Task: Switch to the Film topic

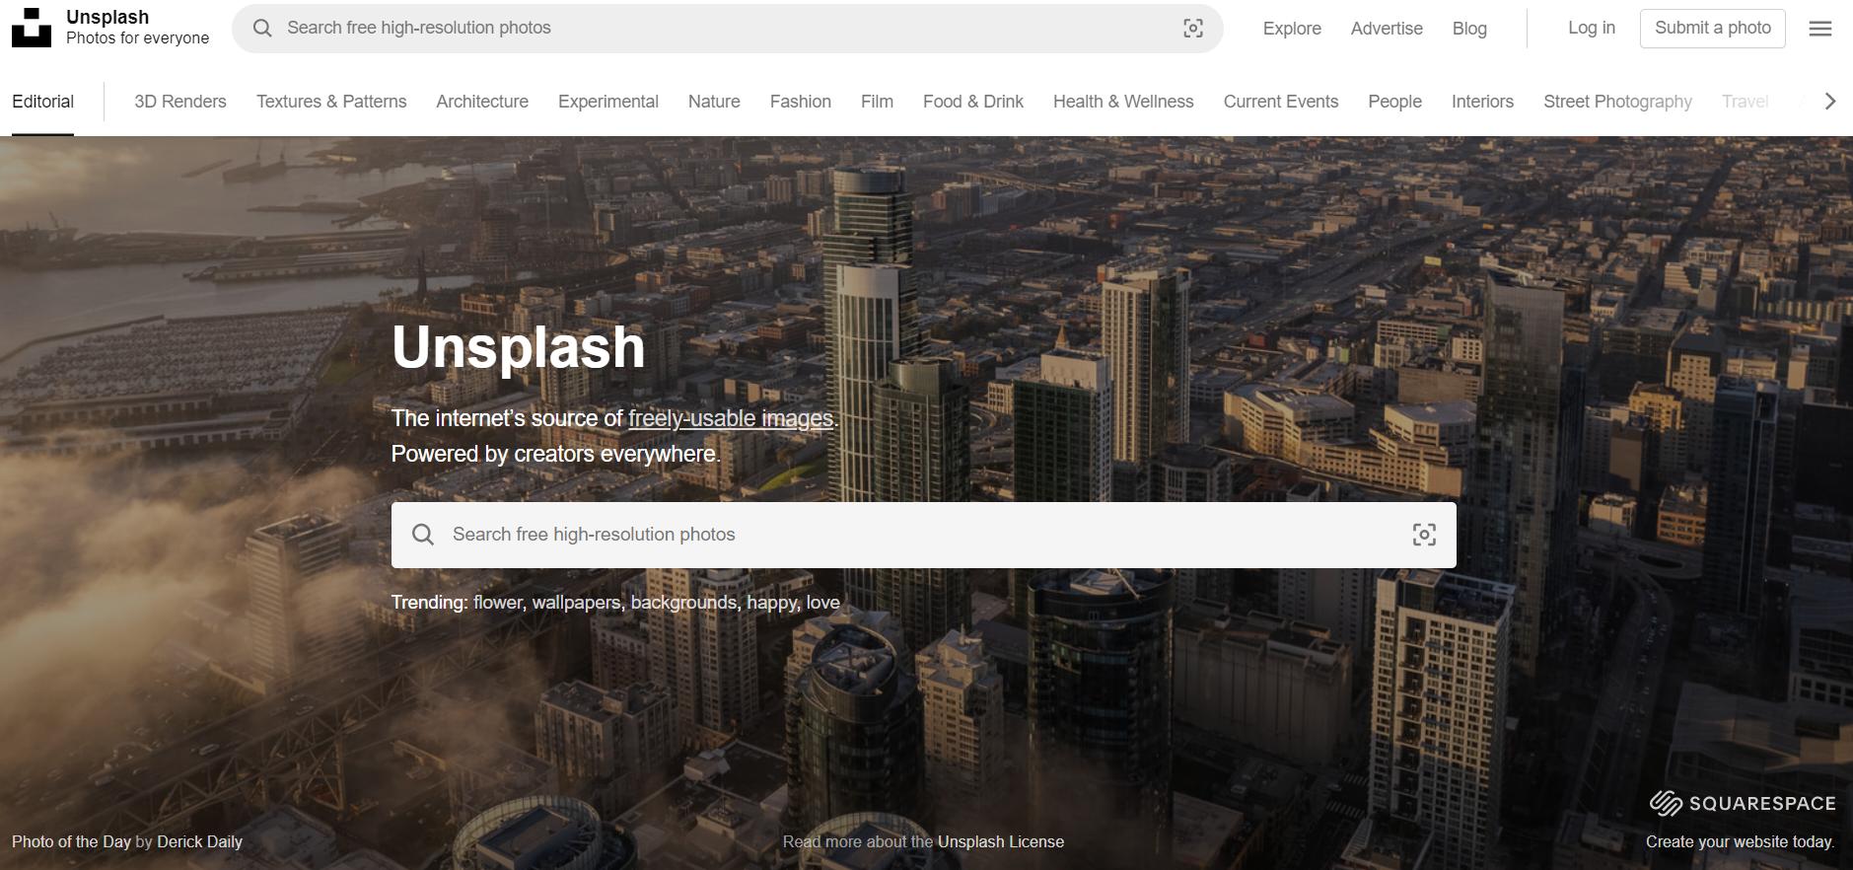Action: pyautogui.click(x=877, y=102)
